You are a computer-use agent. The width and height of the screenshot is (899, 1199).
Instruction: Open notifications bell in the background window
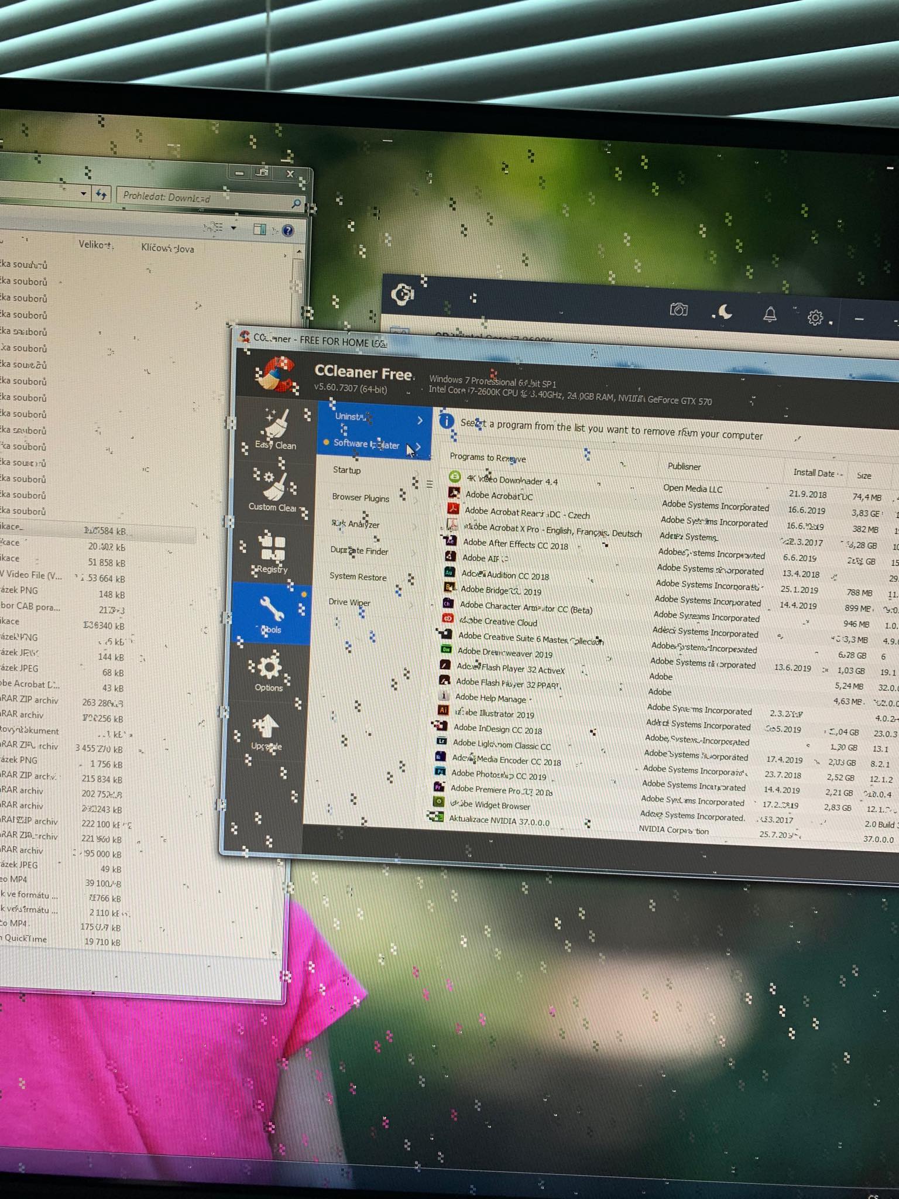[x=770, y=314]
